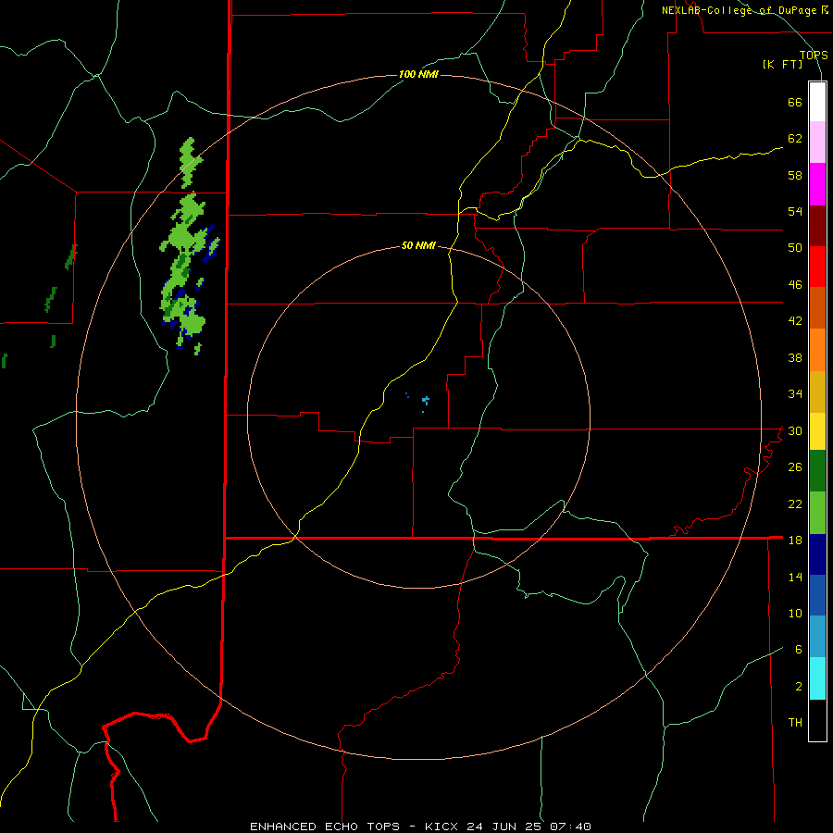Screen dimensions: 833x833
Task: Click the legend value 62
Action: (795, 138)
